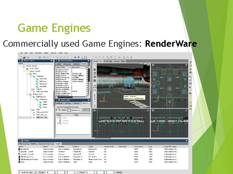The width and height of the screenshot is (233, 174).
Task: Collapse the Ambient Light tree node
Action: [28, 94]
